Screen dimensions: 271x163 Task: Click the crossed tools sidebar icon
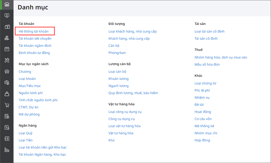pyautogui.click(x=7, y=60)
